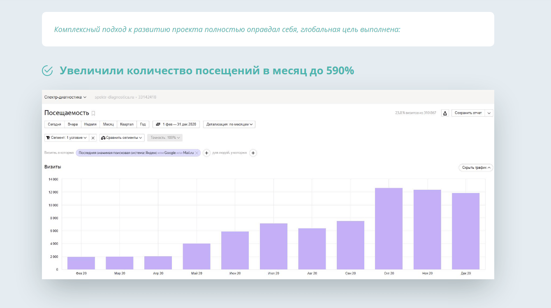
Task: Click the Июл 20 bar in chart
Action: 273,246
